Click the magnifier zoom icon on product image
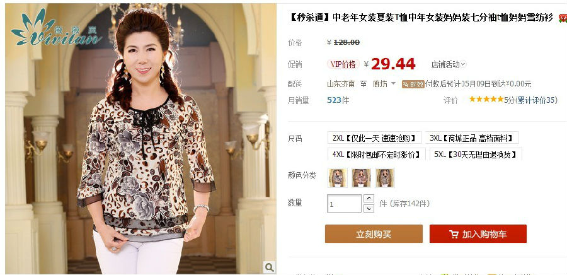Viewport: 567px width, 275px height. [x=269, y=267]
